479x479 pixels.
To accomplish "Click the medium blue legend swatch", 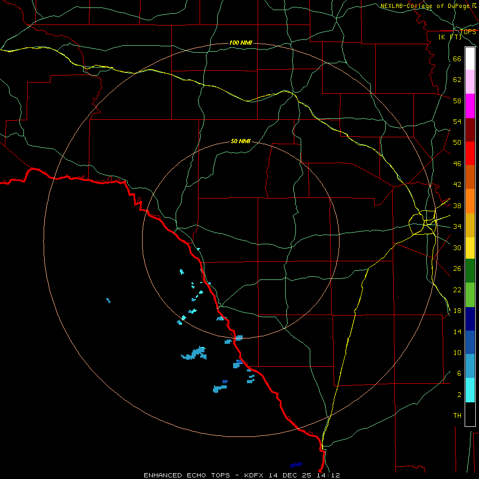I will pos(470,342).
